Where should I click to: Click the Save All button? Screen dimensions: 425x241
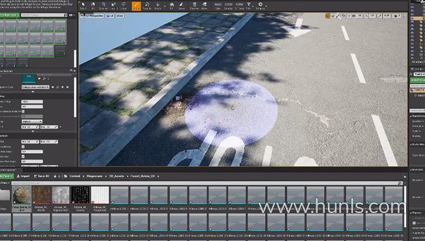(x=42, y=176)
